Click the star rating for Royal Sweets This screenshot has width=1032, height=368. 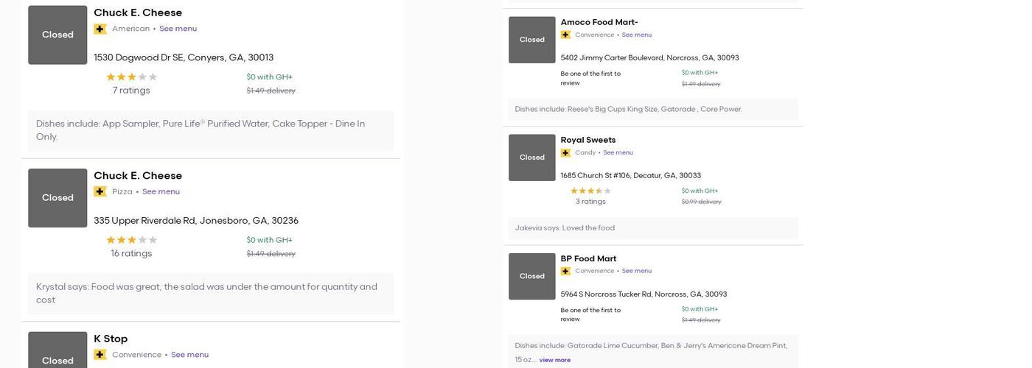click(590, 191)
